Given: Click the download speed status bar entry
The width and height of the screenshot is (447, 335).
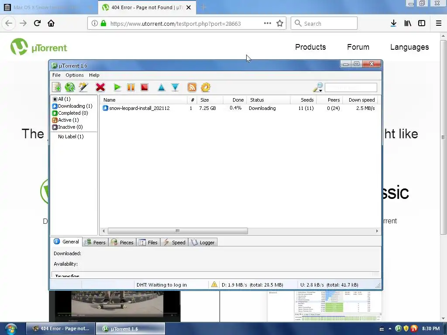Looking at the screenshot, I should tap(252, 284).
